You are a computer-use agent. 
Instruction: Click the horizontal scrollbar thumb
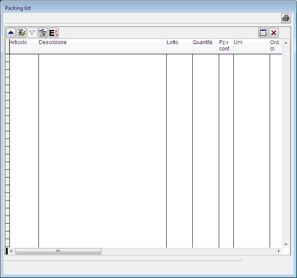point(58,251)
